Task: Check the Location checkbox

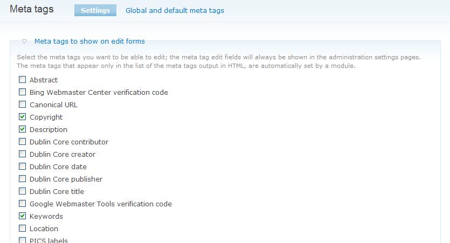Action: tap(23, 228)
